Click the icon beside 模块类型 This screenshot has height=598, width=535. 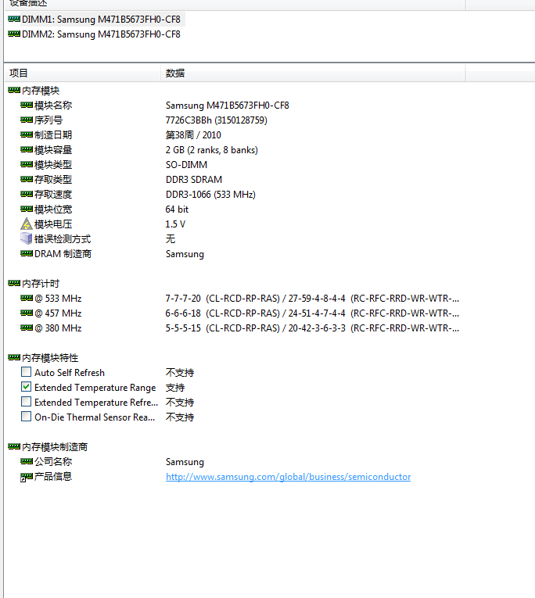(27, 164)
